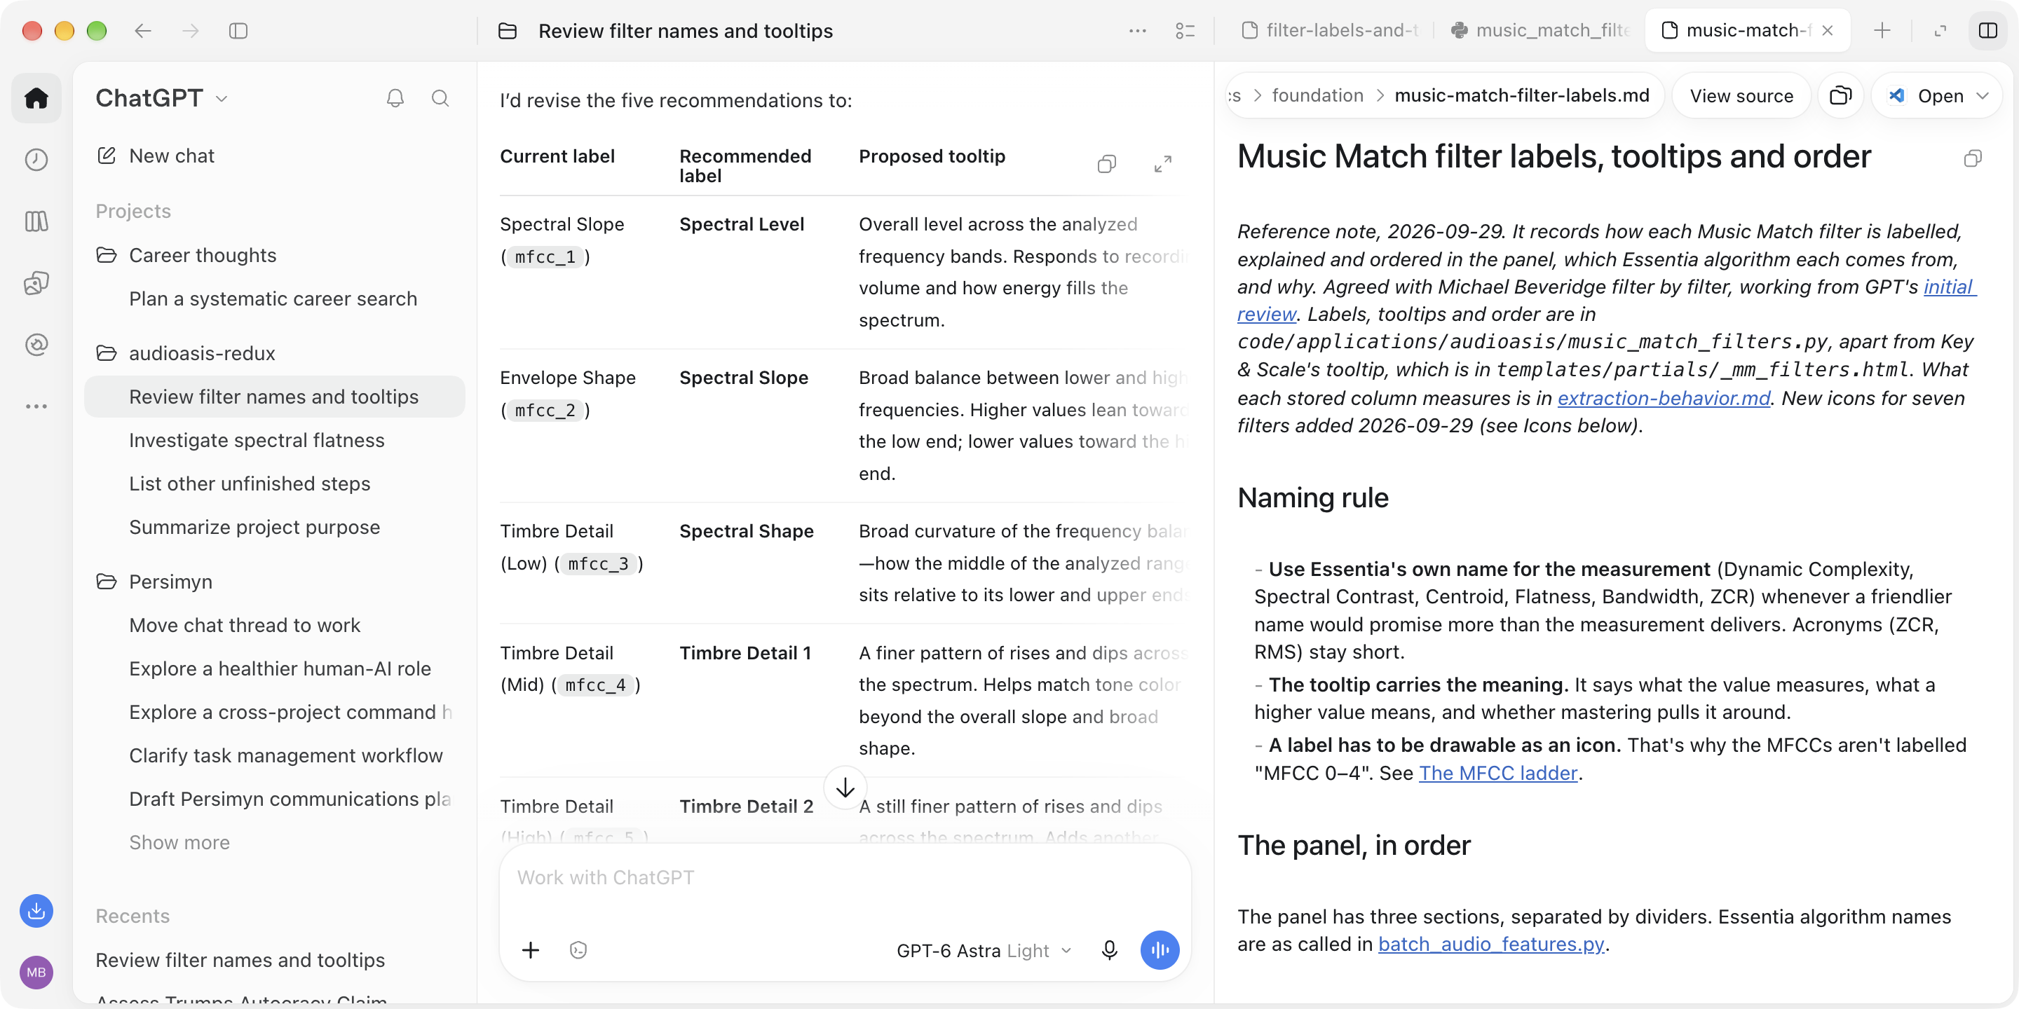Open the images icon in left rail
This screenshot has width=2019, height=1009.
pos(36,283)
